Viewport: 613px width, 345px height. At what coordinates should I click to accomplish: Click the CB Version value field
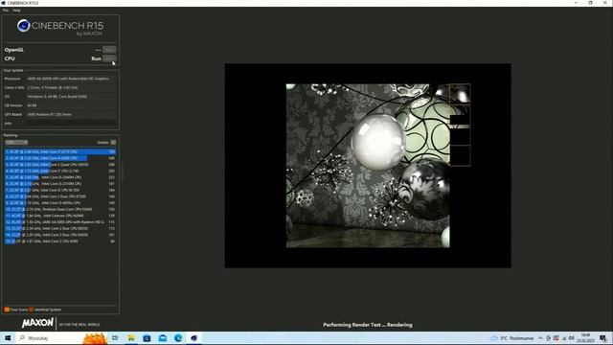(x=71, y=105)
